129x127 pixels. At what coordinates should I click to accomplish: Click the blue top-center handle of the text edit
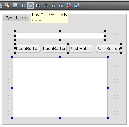click(60, 57)
